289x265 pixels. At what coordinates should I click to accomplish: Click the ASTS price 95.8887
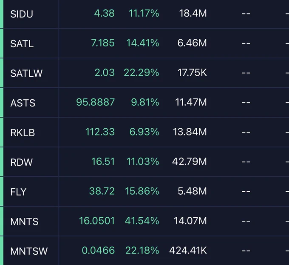click(96, 102)
